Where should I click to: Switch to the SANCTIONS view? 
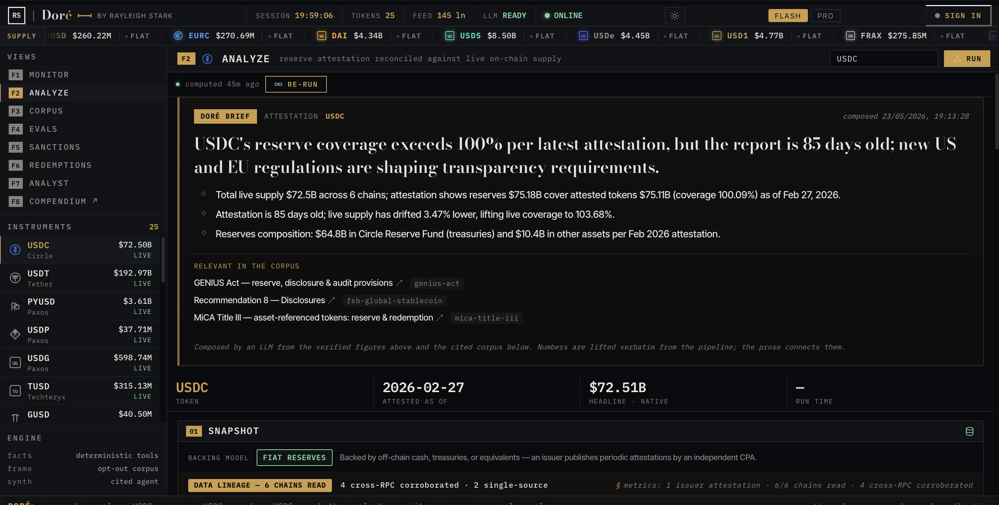(55, 147)
